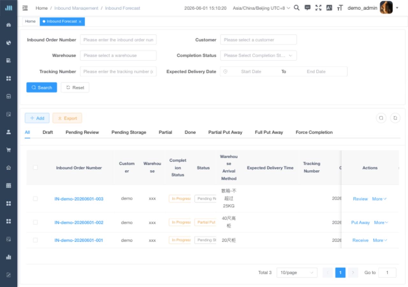Tick checkbox for IN-demo-20260601-002
408x287 pixels.
35,222
